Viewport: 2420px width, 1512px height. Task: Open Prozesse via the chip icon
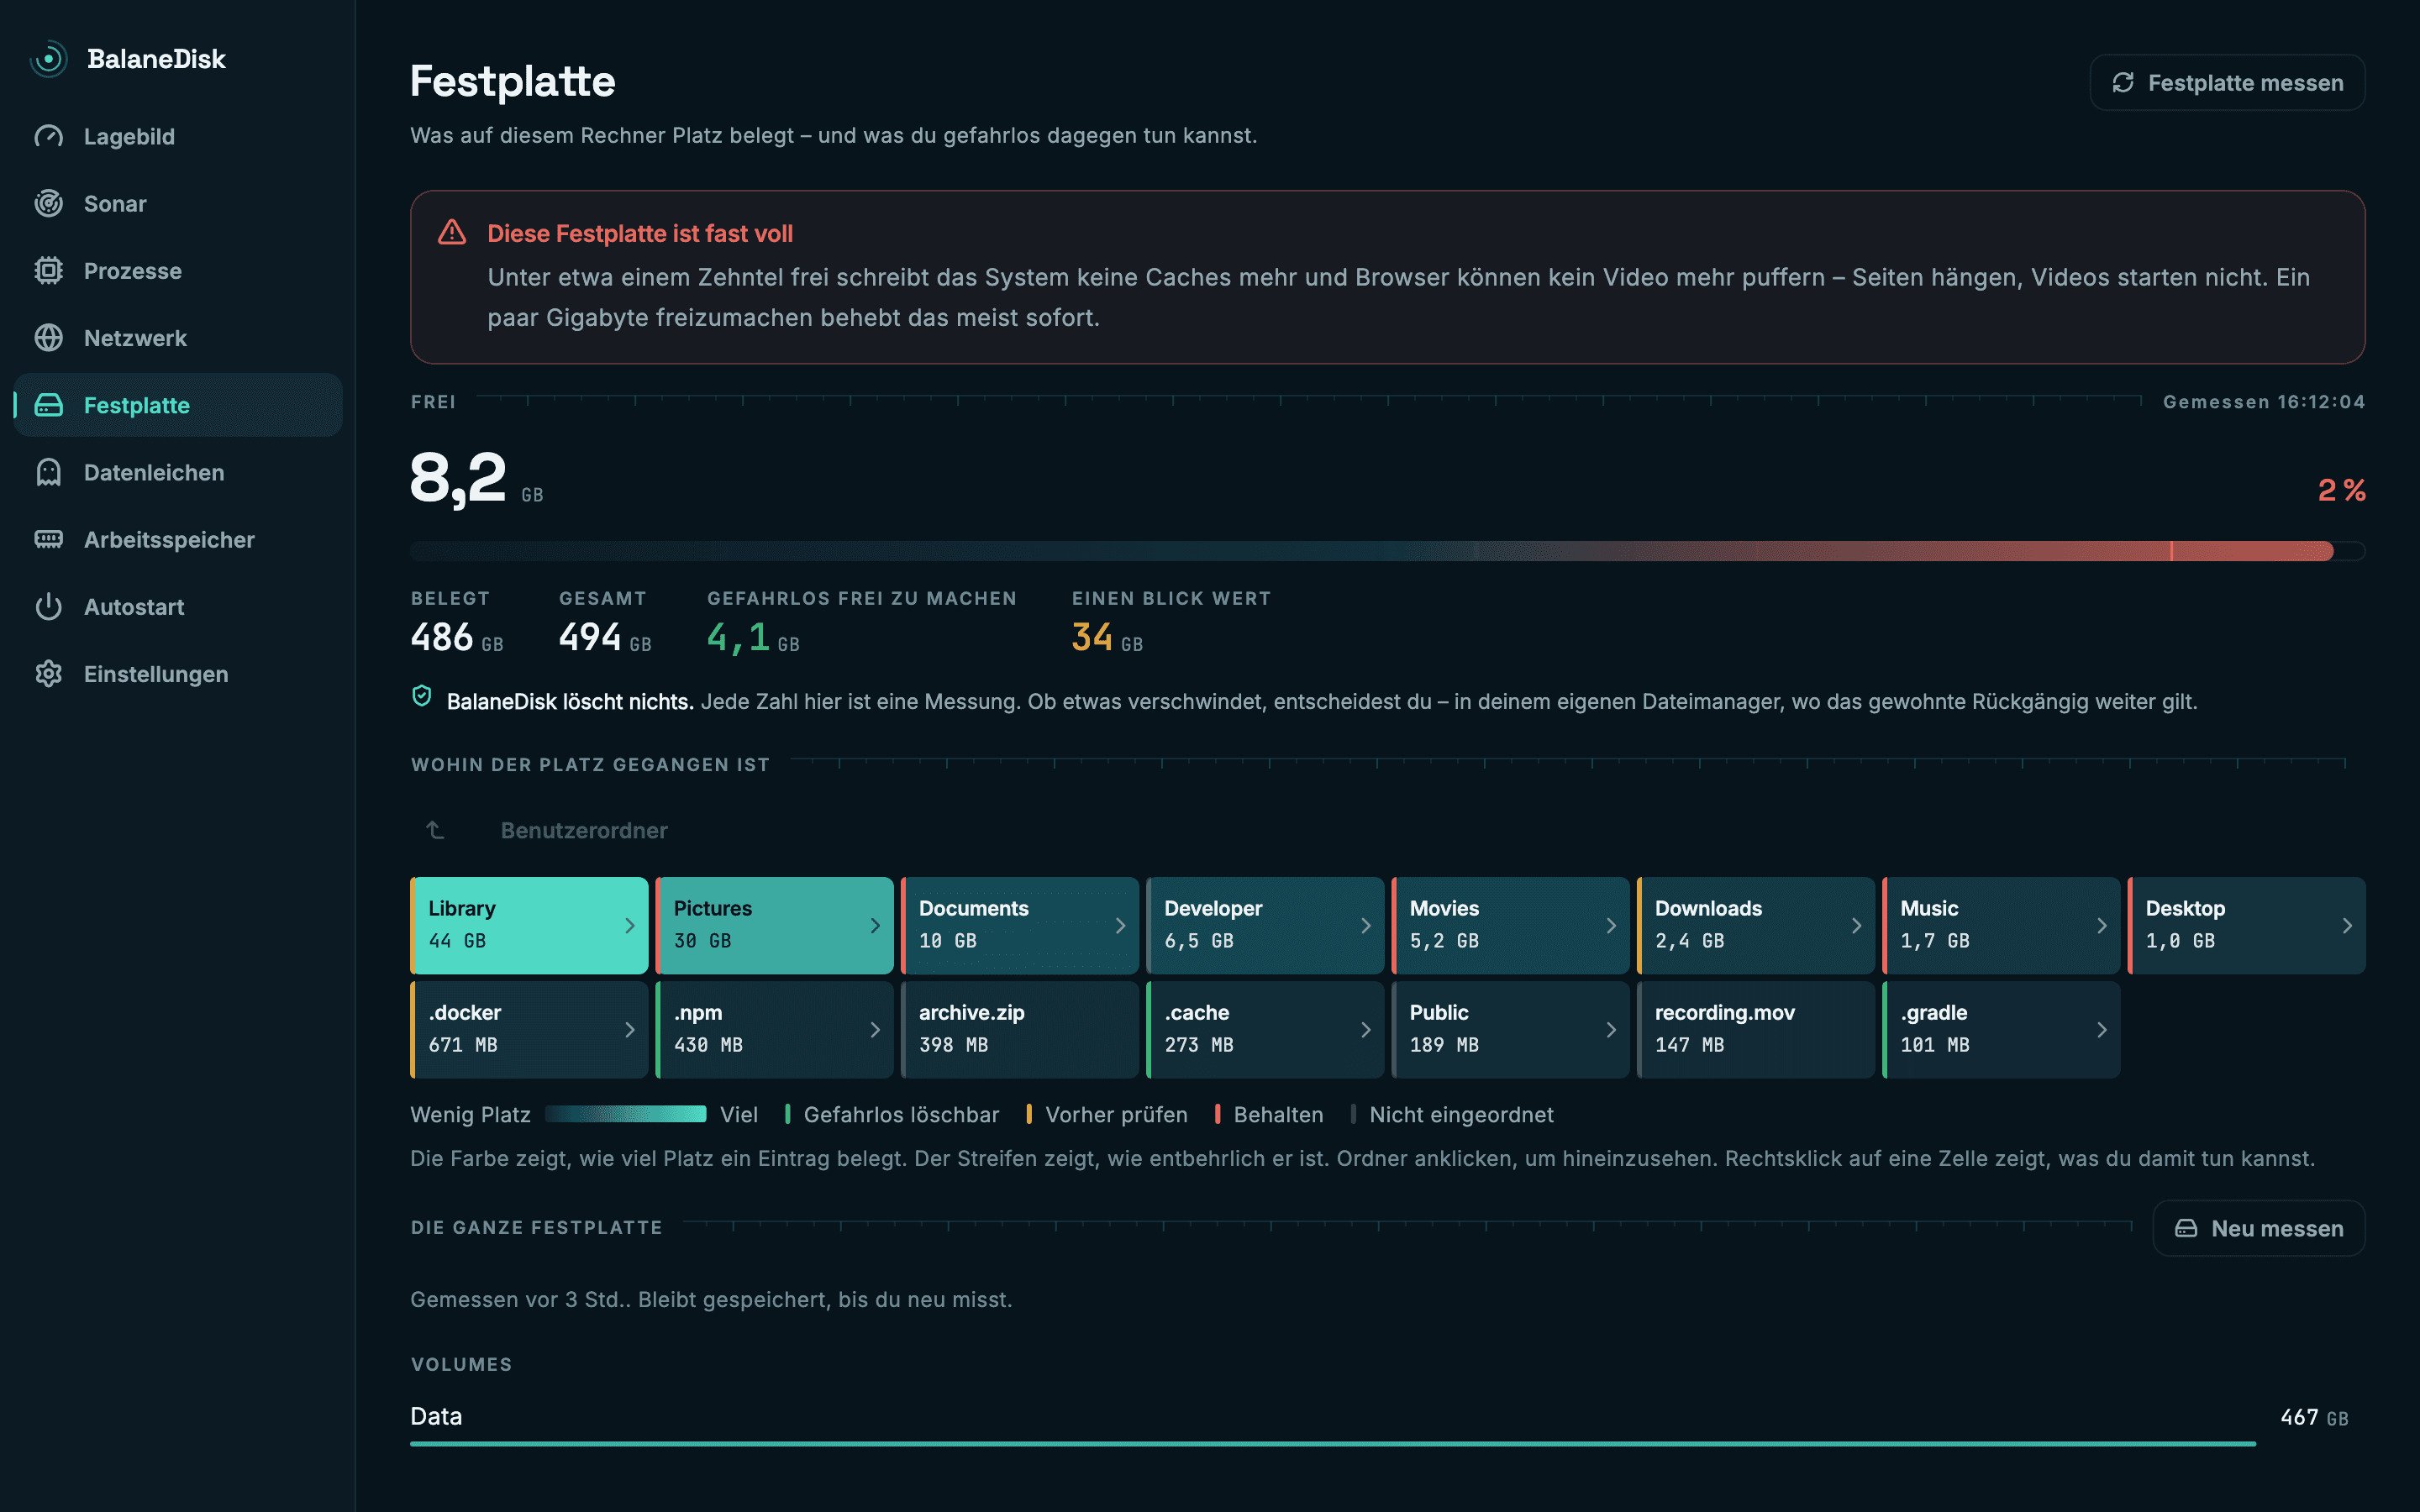[48, 270]
